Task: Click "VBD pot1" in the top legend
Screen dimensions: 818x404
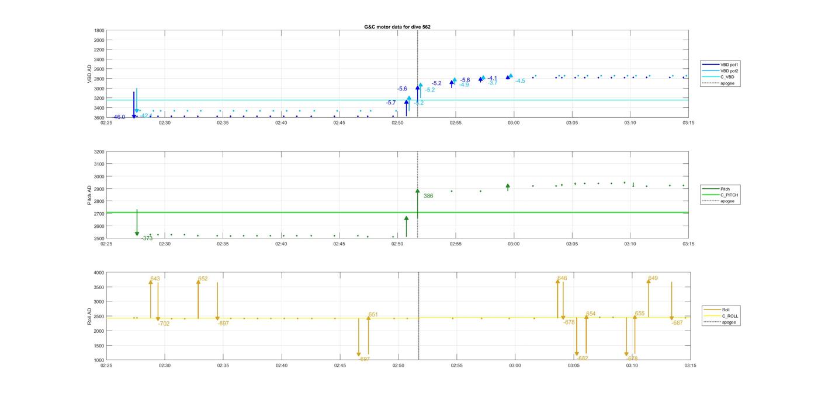Action: (730, 64)
